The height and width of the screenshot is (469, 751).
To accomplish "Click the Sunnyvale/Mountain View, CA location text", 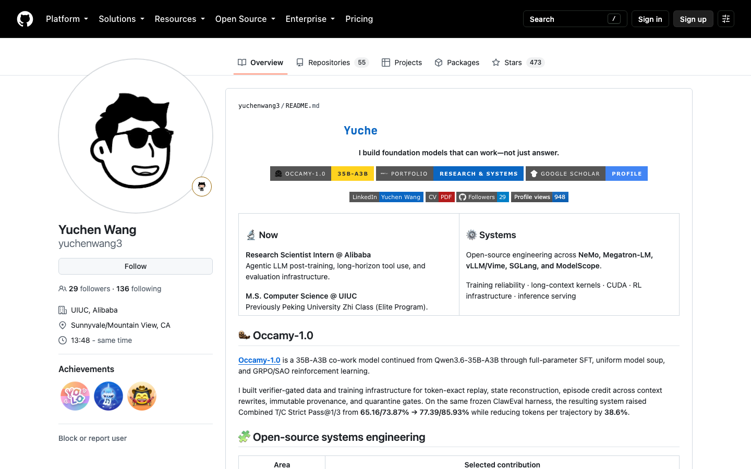I will [x=120, y=325].
